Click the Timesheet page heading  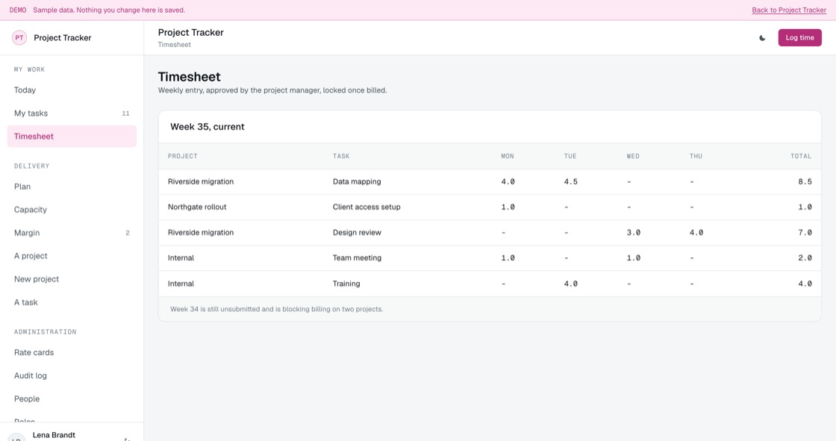click(x=190, y=77)
